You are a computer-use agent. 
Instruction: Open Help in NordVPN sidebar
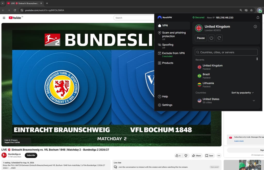click(173, 96)
